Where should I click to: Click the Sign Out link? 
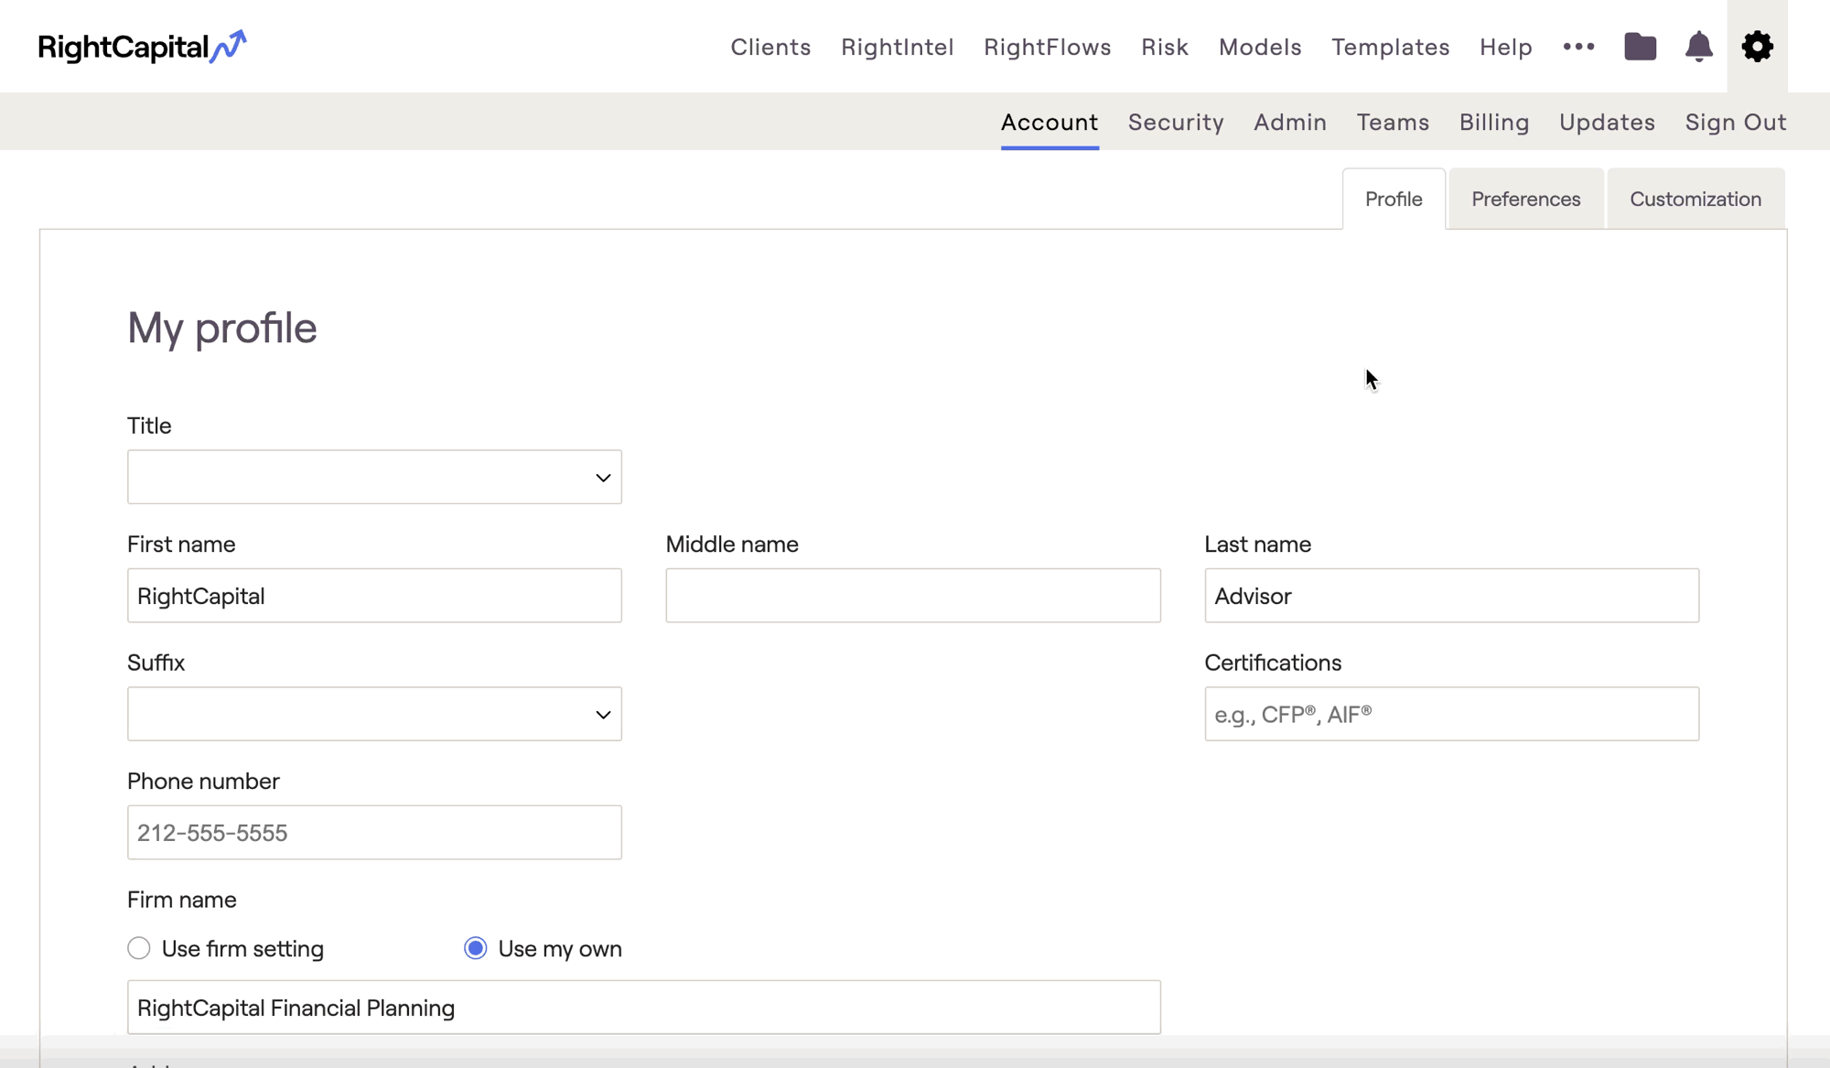(1735, 122)
